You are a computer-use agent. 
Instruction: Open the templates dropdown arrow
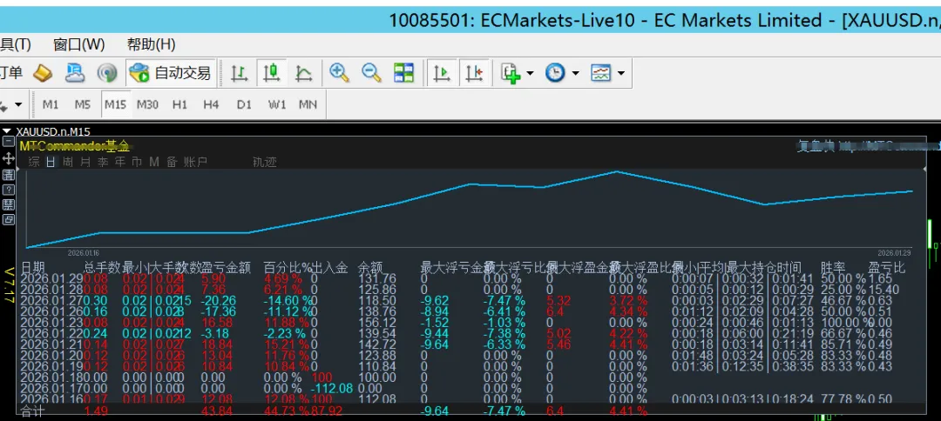(x=620, y=74)
